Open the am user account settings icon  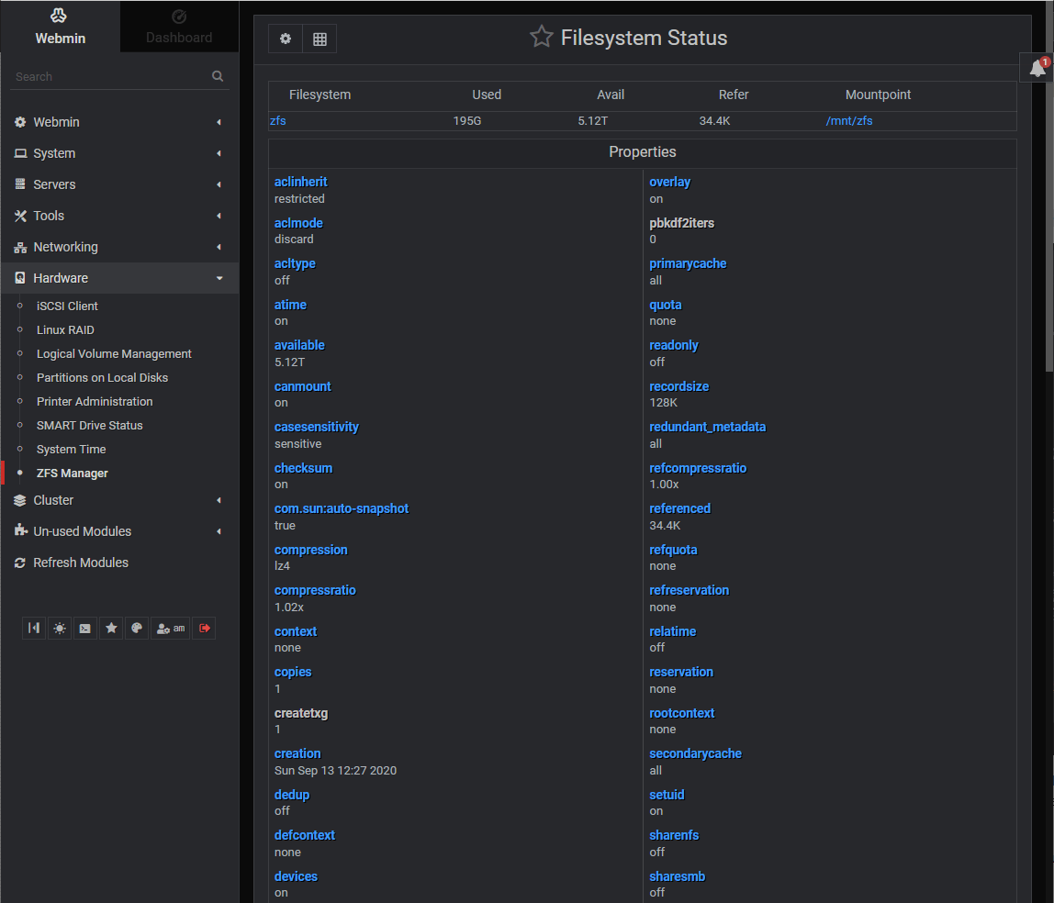pos(170,628)
